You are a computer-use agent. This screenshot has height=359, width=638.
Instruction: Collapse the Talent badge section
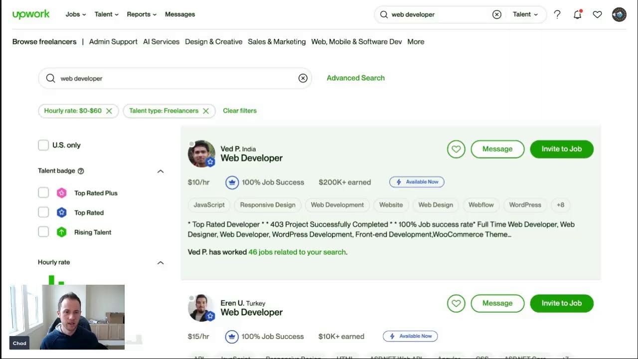(x=160, y=171)
